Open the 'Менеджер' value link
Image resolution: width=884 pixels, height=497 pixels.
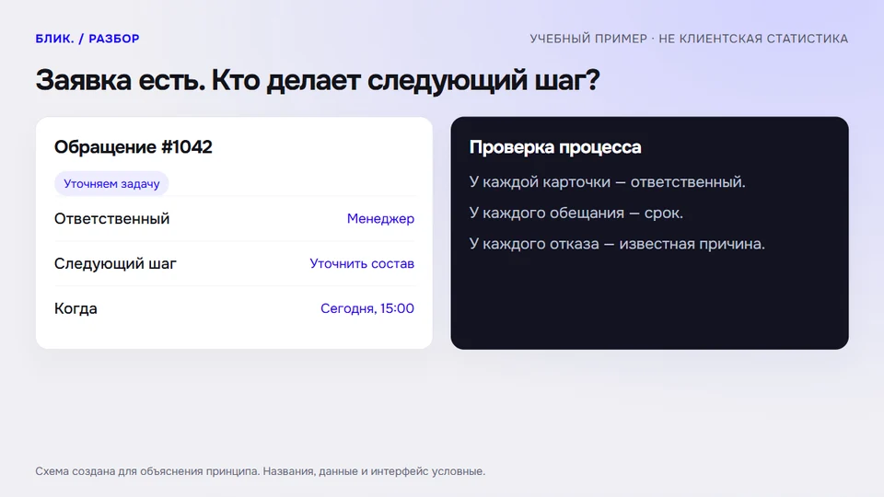click(380, 219)
